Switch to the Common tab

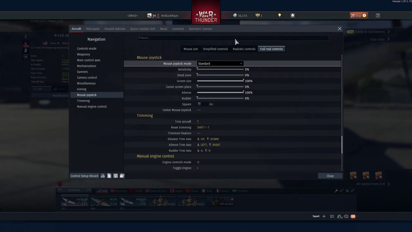pyautogui.click(x=178, y=29)
